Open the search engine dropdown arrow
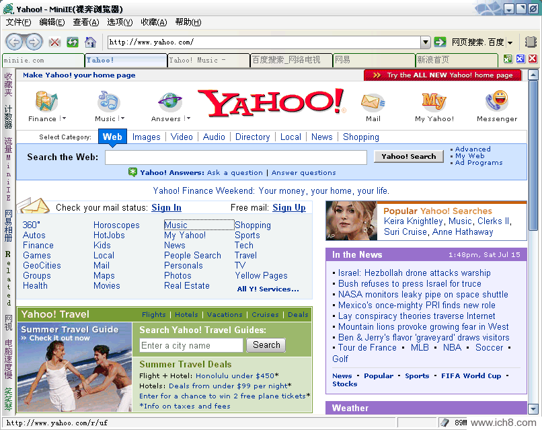 pos(510,43)
